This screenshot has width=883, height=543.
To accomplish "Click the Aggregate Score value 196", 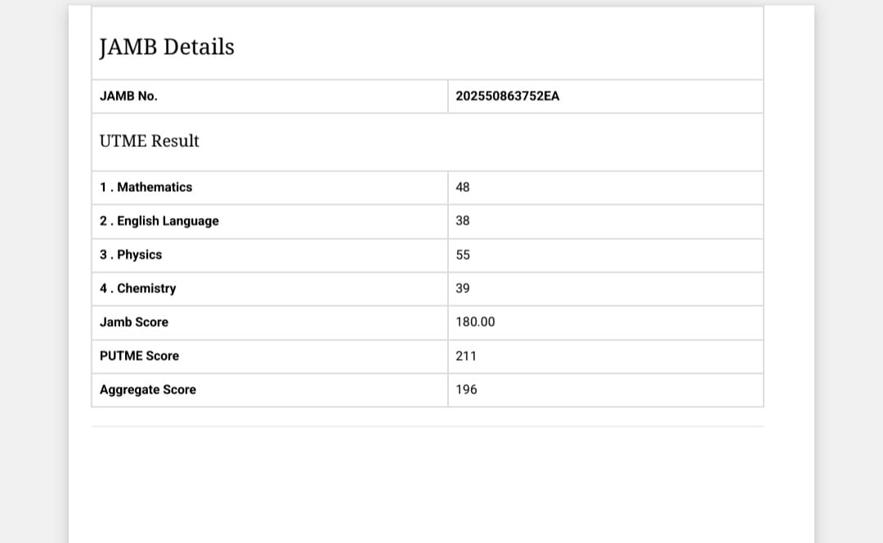I will [466, 389].
